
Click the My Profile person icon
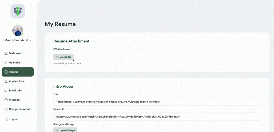6,63
